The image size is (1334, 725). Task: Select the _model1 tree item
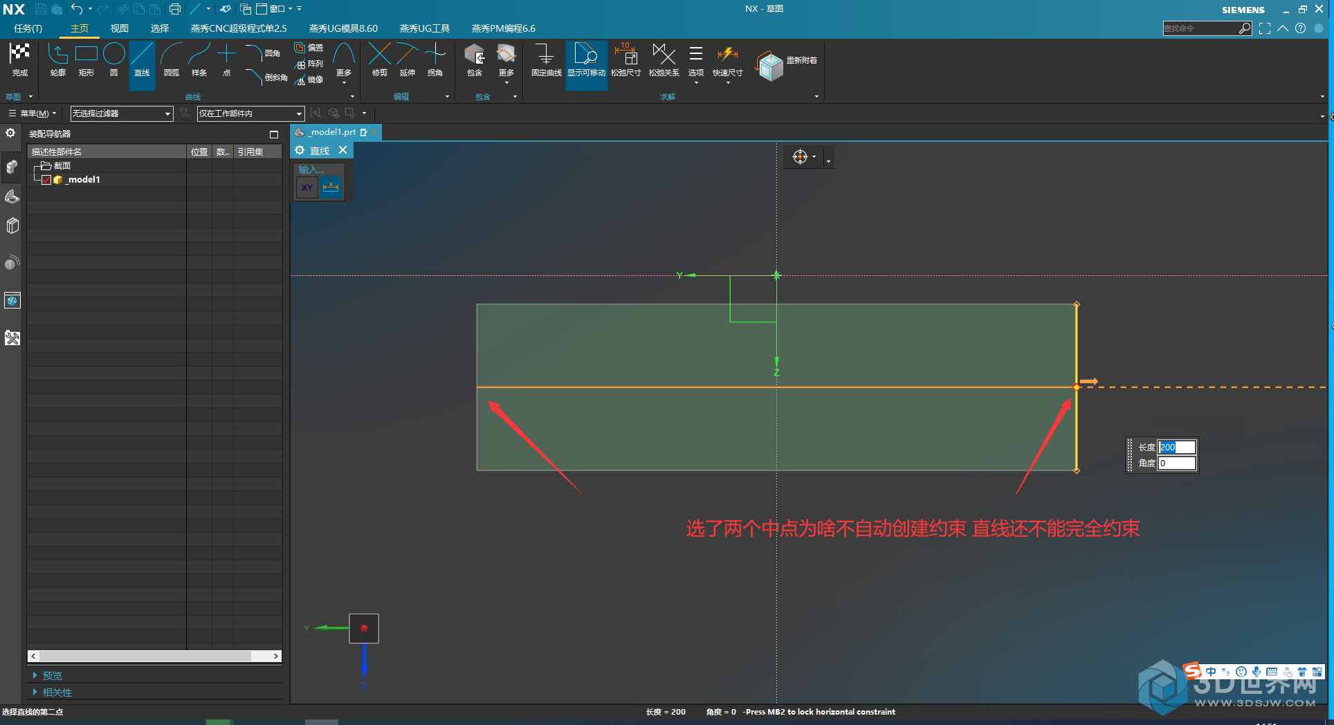pos(77,180)
